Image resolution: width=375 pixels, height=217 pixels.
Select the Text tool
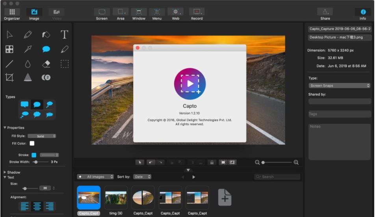click(x=64, y=35)
